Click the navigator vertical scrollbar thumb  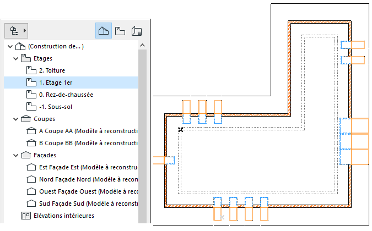[143, 136]
